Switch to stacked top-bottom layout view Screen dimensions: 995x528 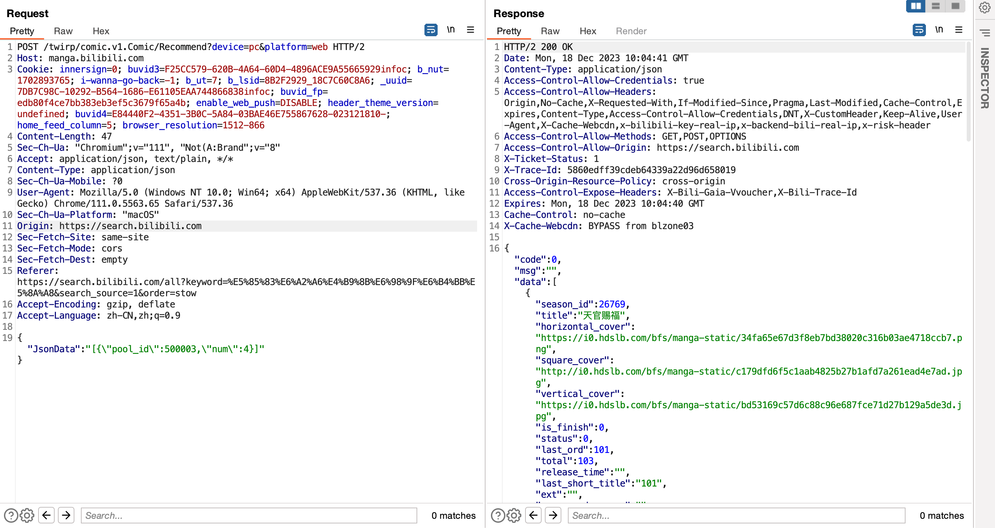pos(935,6)
